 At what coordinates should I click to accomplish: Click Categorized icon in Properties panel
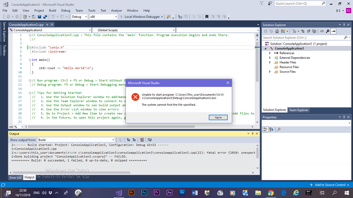click(265, 129)
